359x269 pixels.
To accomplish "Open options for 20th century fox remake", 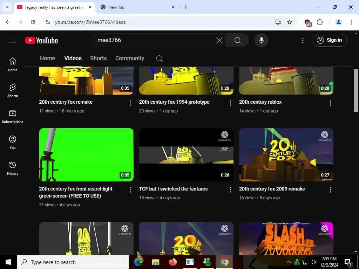I will (x=130, y=103).
